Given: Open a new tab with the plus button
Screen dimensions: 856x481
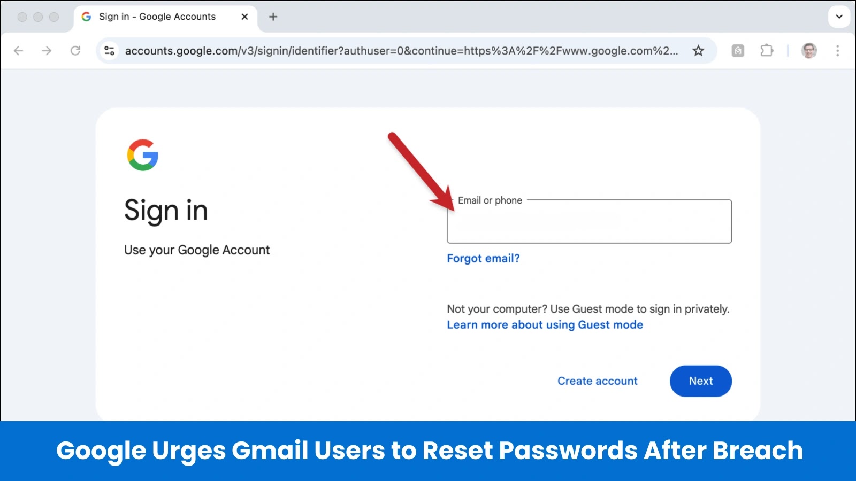Looking at the screenshot, I should point(273,17).
